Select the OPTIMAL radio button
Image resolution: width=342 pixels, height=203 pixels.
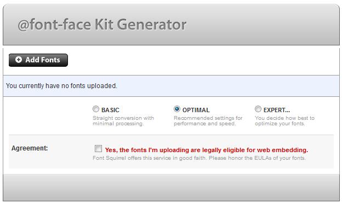tap(177, 109)
